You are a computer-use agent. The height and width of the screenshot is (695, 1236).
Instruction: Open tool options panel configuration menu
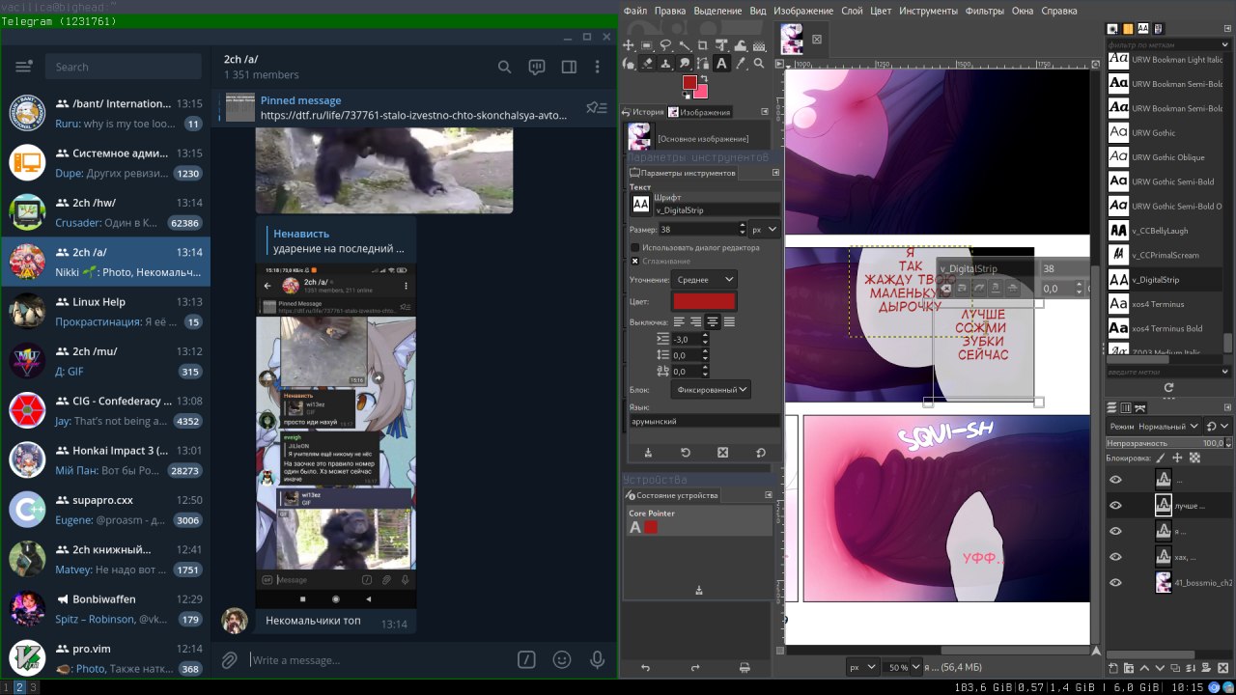click(775, 172)
